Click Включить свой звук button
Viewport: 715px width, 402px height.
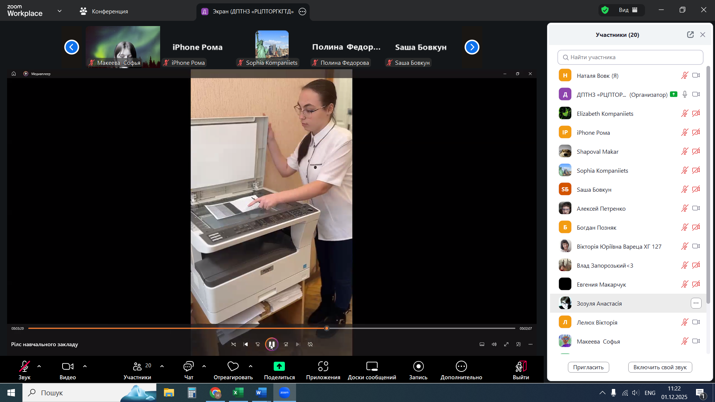[660, 367]
